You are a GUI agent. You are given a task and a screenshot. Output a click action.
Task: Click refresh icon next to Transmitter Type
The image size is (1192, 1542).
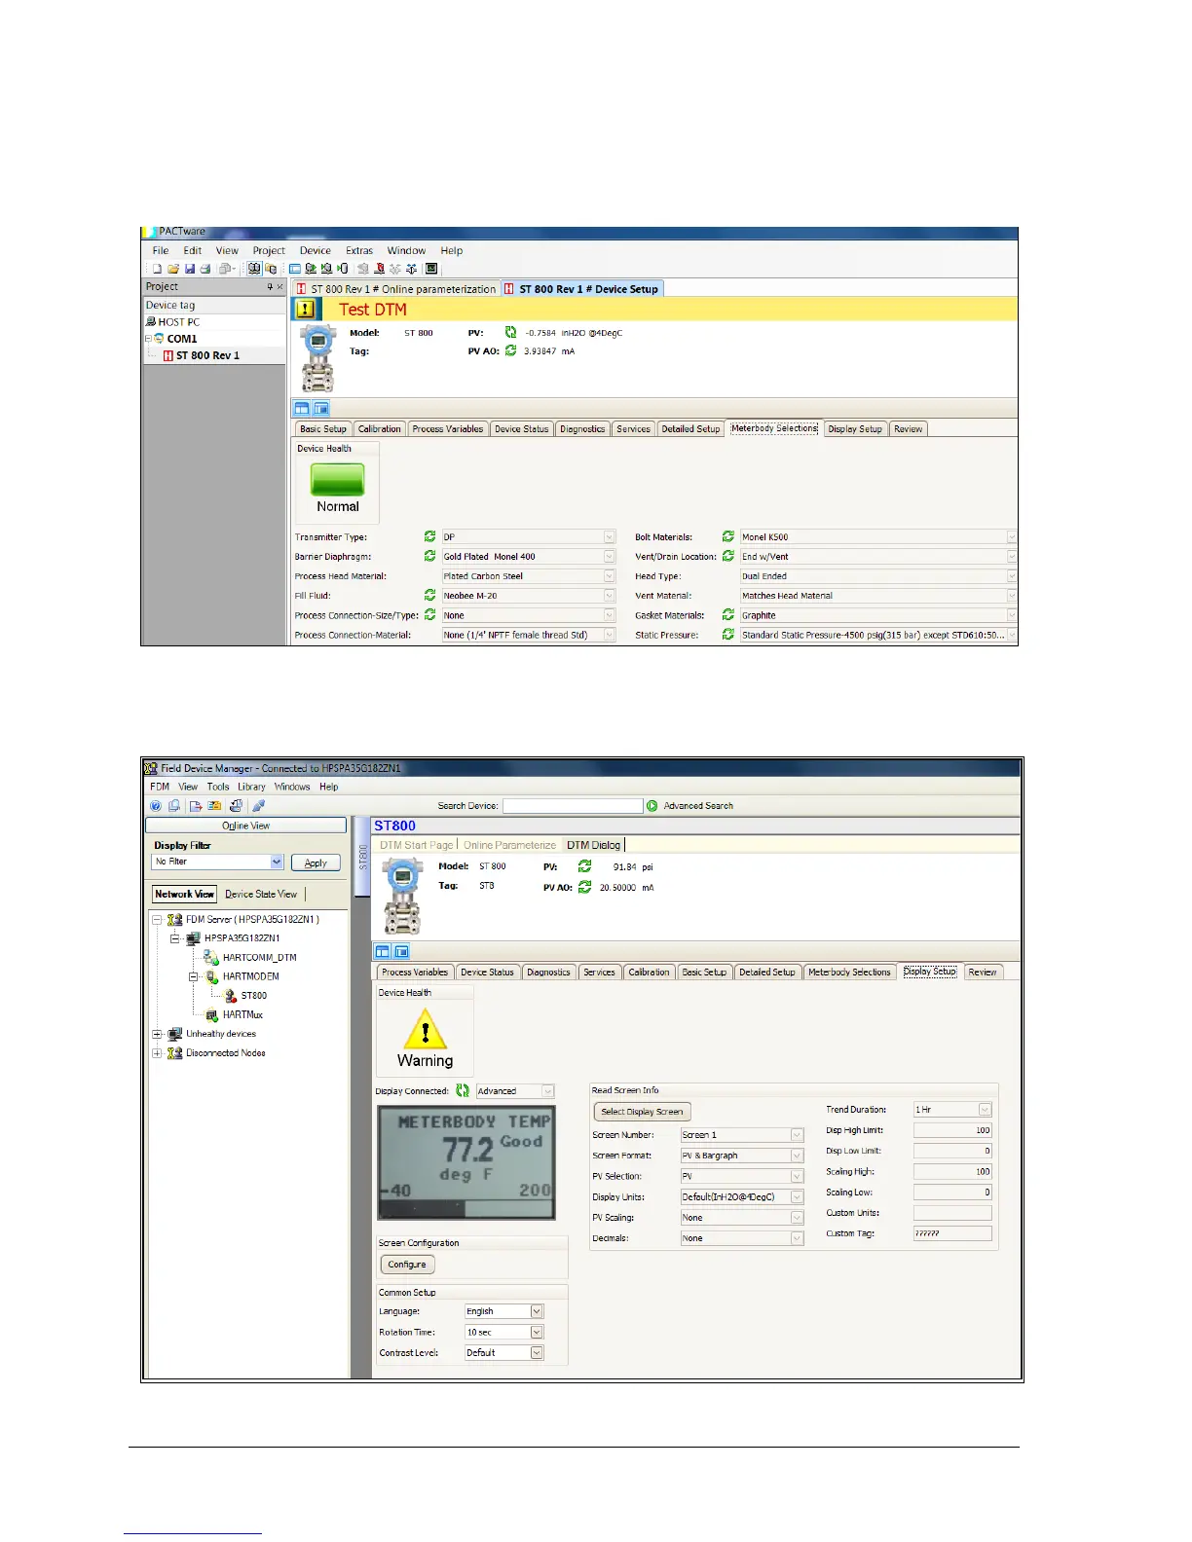429,536
